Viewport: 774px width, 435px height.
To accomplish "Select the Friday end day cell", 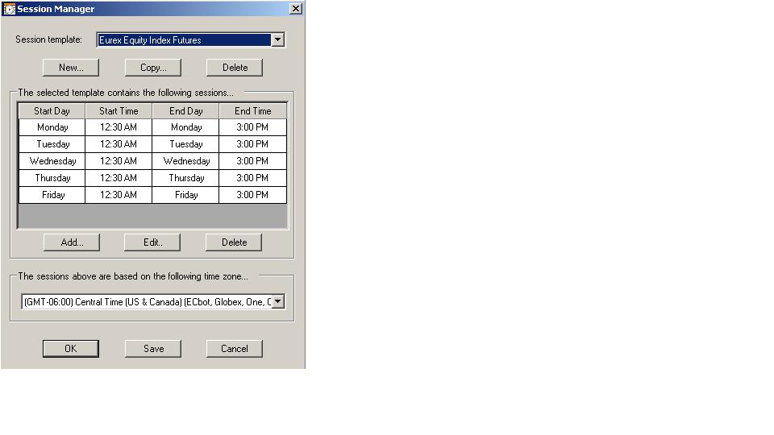I will [x=185, y=195].
